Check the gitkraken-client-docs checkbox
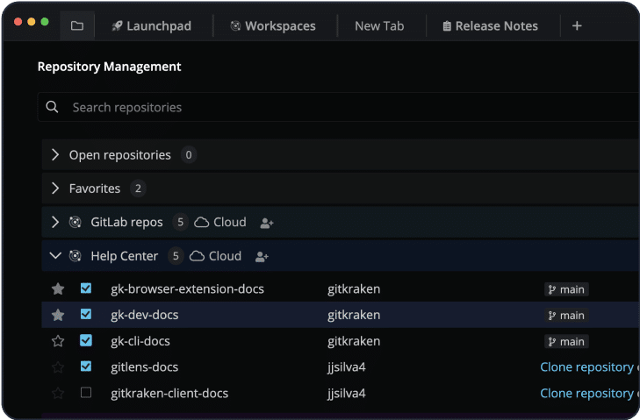Screen dimensions: 640x420 click(x=86, y=392)
